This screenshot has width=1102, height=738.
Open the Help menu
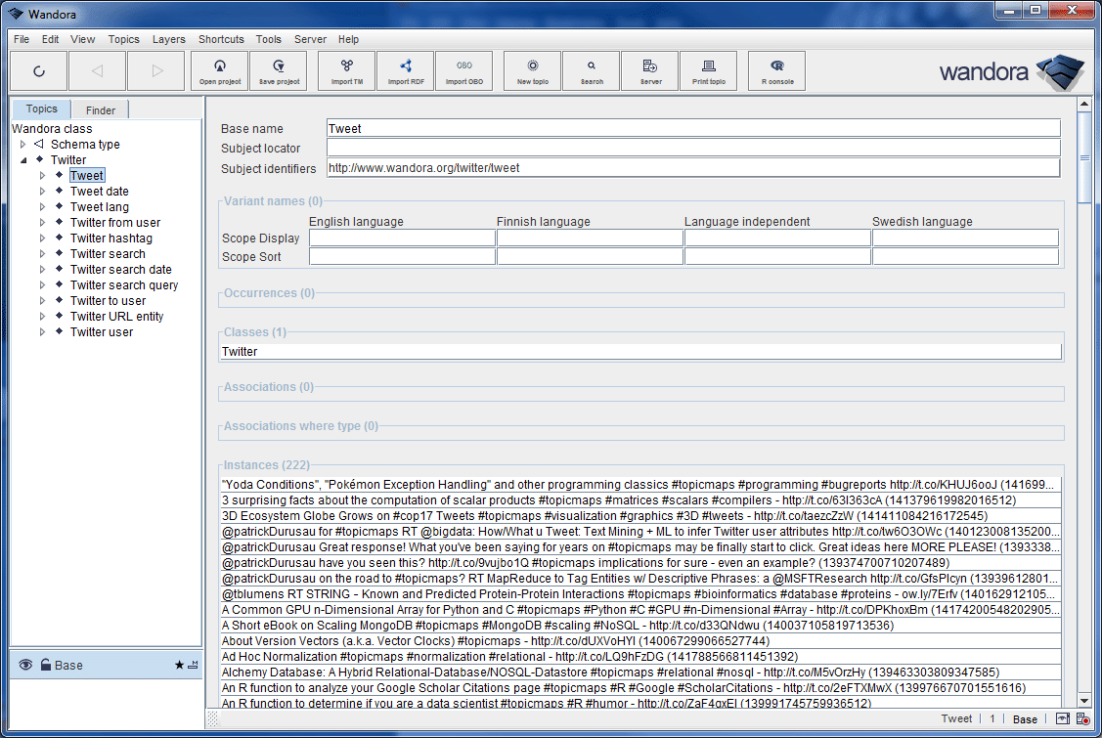point(348,39)
